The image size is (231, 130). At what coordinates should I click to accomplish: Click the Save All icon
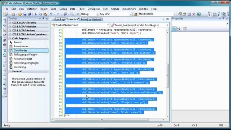click(30, 14)
